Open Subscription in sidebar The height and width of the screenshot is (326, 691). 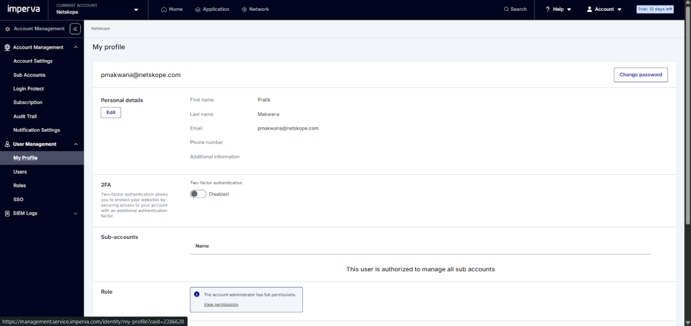click(x=28, y=102)
